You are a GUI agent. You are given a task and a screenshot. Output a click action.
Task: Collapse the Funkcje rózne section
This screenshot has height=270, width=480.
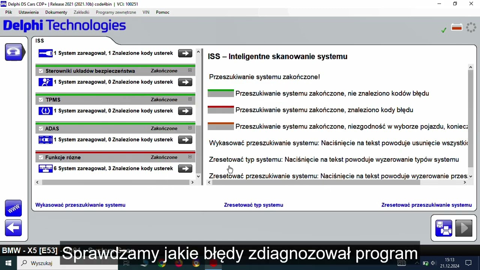pos(190,157)
